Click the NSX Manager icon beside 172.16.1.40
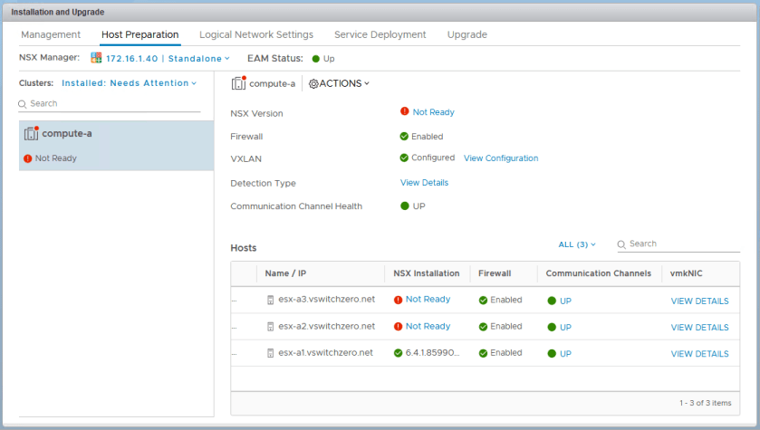This screenshot has width=760, height=430. 97,58
